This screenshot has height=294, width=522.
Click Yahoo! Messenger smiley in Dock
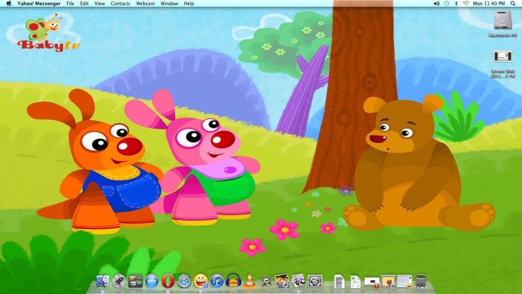pyautogui.click(x=200, y=281)
